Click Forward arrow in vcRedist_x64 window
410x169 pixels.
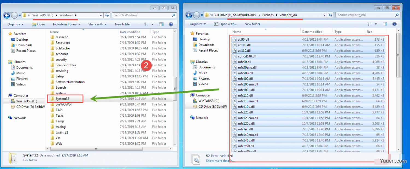197,15
